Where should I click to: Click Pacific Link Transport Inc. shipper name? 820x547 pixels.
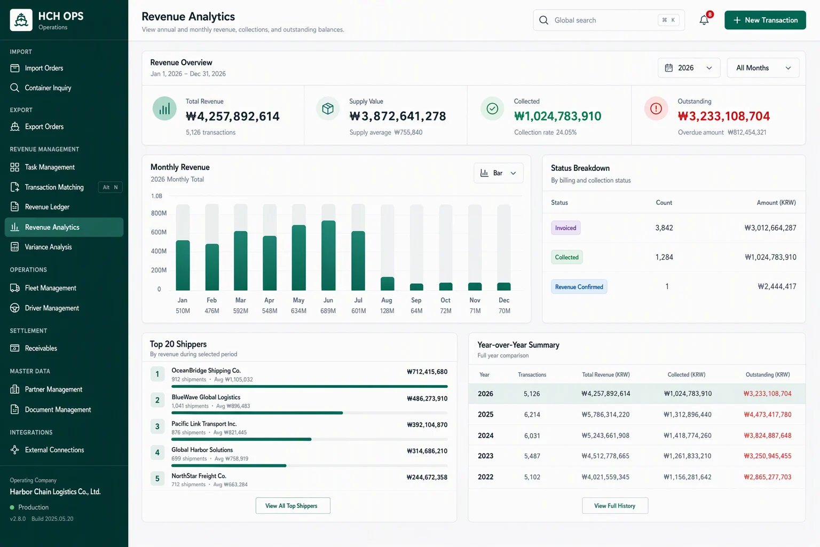pos(204,424)
